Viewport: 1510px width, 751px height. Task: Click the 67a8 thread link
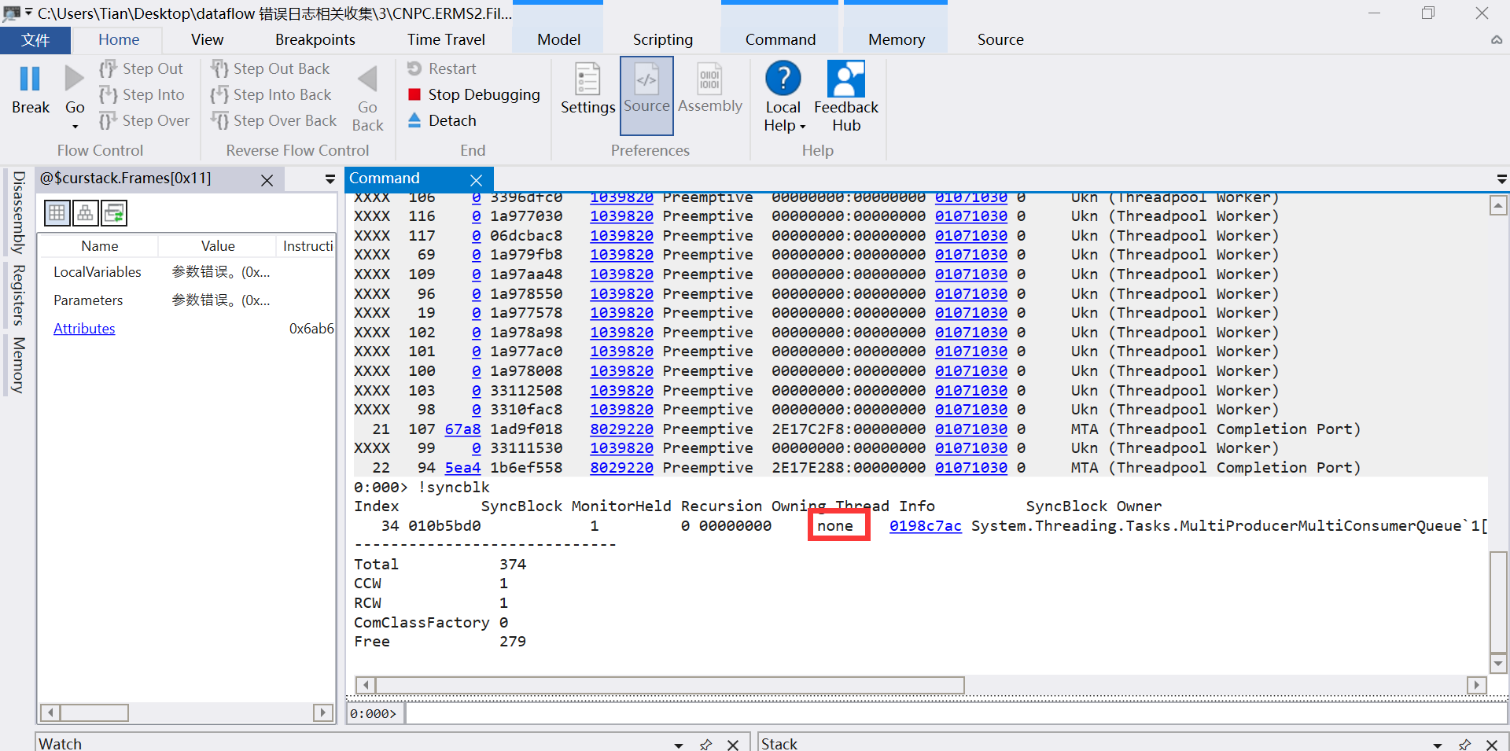(462, 429)
